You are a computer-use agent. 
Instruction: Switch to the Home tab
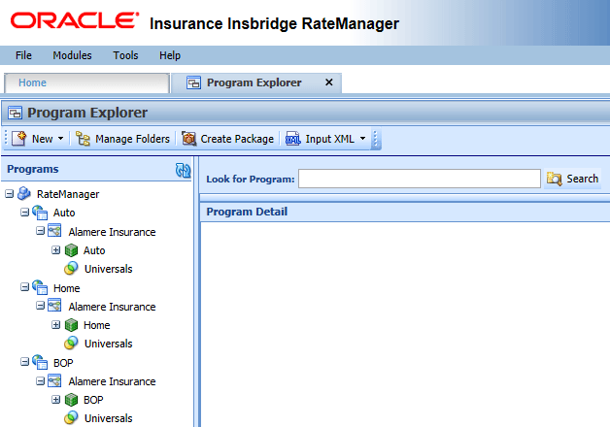pyautogui.click(x=86, y=82)
